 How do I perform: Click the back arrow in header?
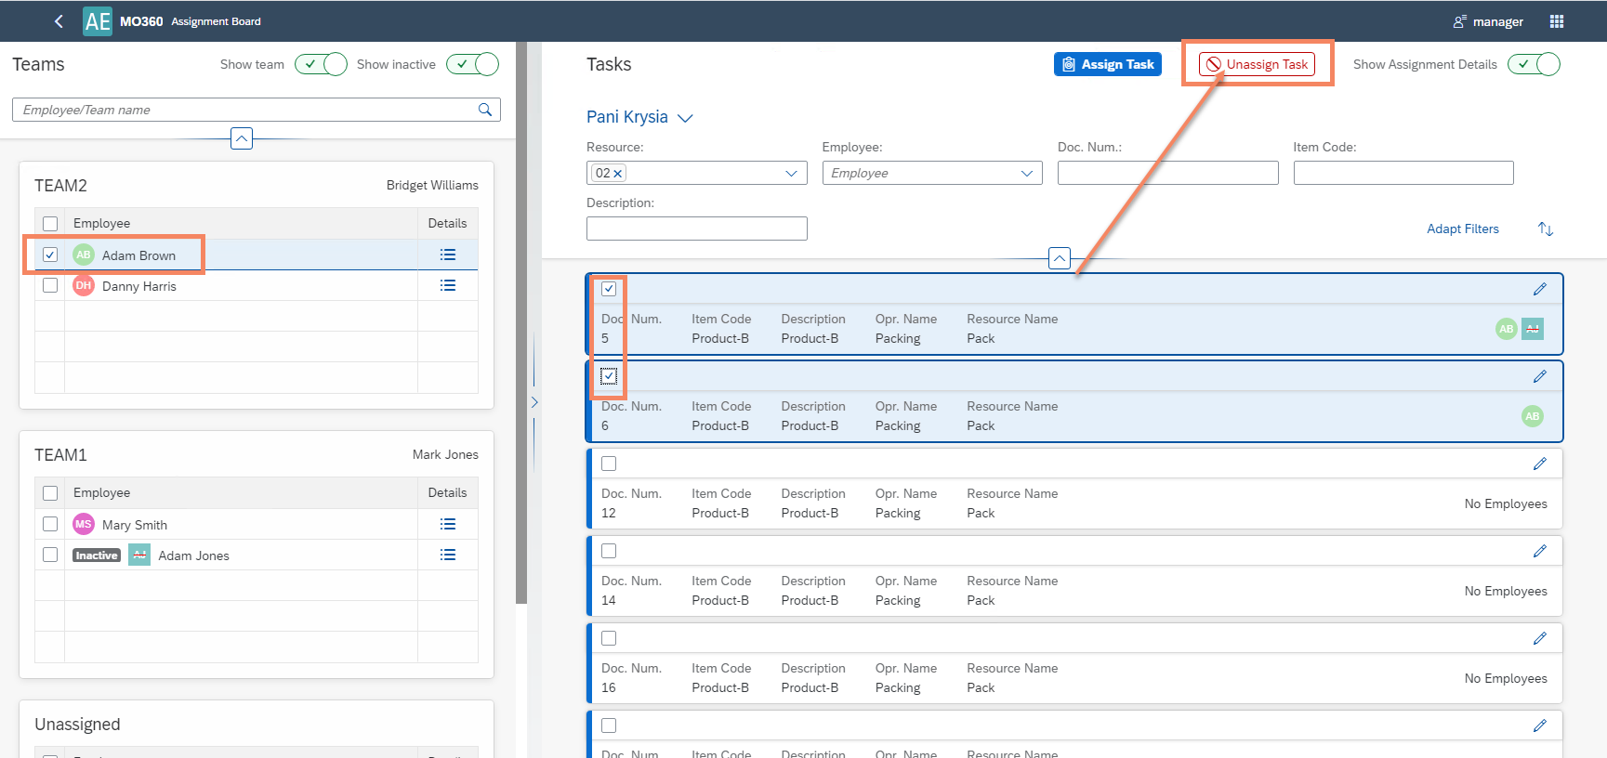(59, 21)
